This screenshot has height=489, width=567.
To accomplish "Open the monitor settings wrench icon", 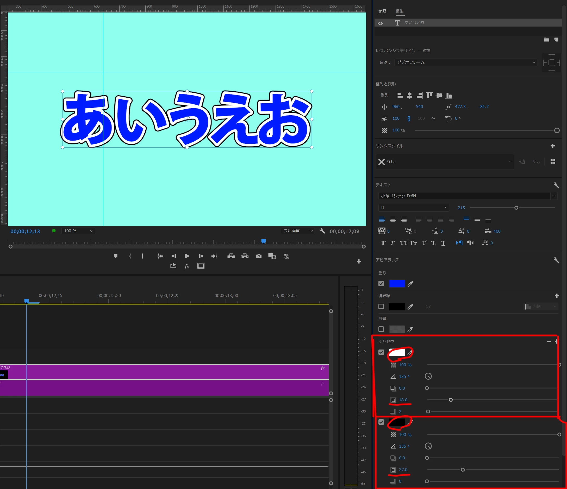I will click(322, 231).
